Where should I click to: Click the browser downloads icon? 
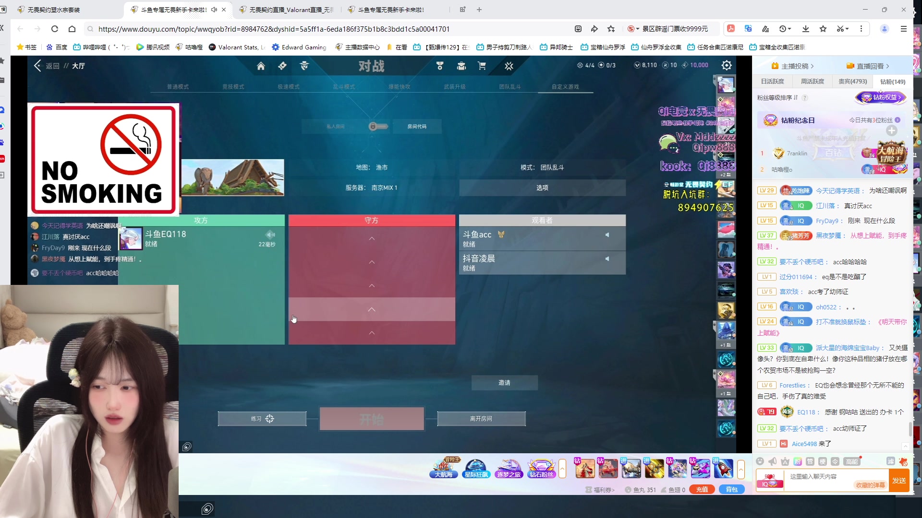806,29
